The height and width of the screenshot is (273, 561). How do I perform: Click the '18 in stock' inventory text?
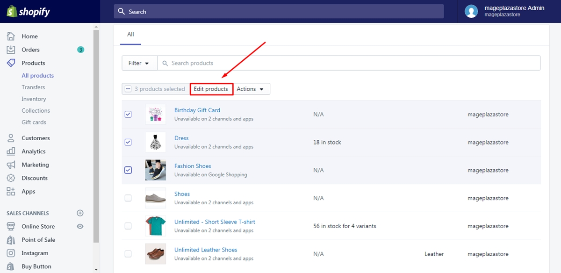pos(327,143)
